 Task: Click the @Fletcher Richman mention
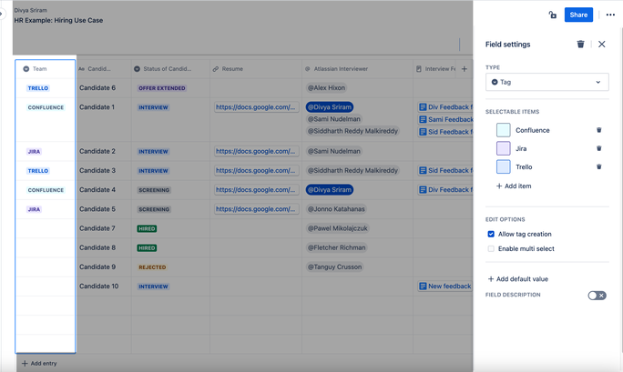tap(336, 247)
